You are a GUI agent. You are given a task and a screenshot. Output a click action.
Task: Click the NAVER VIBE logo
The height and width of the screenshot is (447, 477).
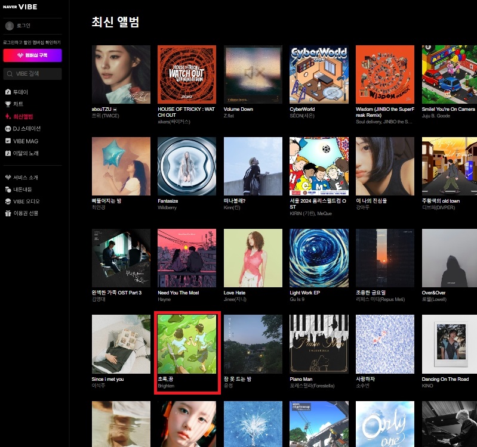click(x=20, y=7)
